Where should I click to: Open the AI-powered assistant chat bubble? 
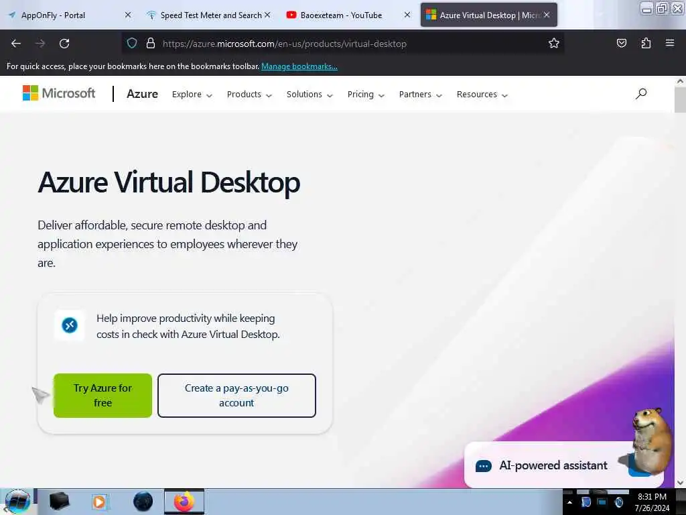tap(483, 466)
